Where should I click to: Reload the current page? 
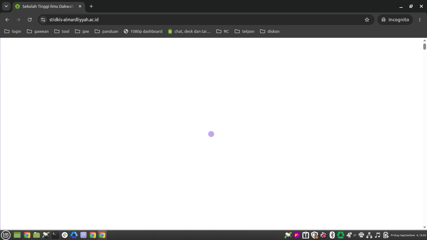click(x=30, y=20)
